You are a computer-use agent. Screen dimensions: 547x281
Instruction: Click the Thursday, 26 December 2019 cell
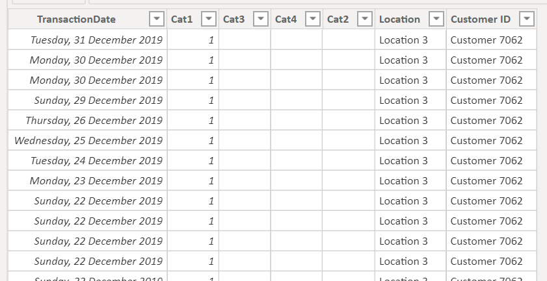(88, 120)
